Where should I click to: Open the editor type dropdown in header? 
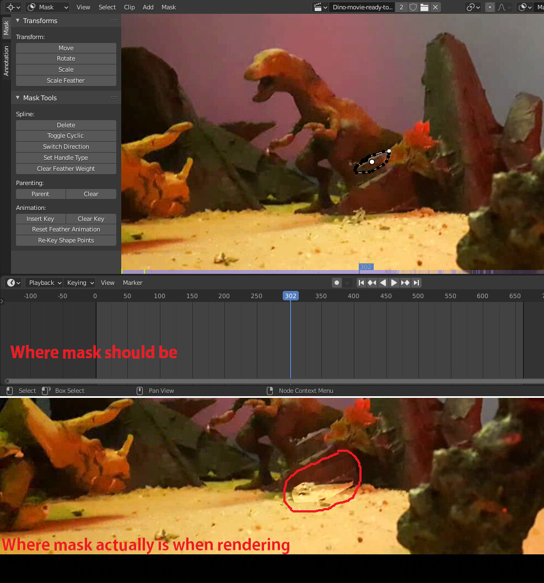point(14,7)
